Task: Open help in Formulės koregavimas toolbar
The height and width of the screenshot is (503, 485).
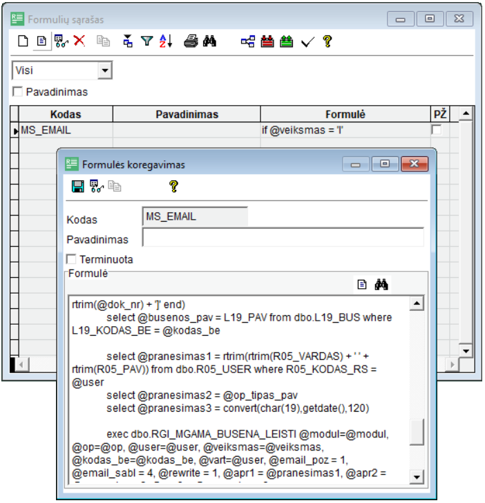Action: [173, 186]
